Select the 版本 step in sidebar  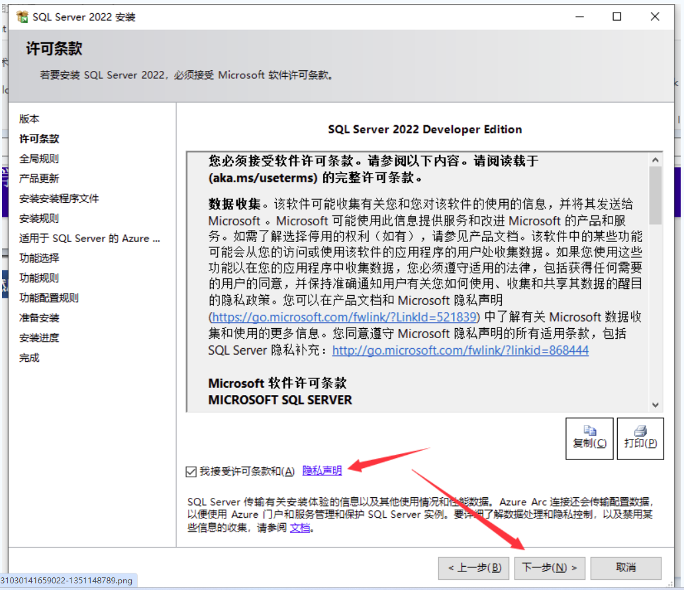tap(29, 119)
